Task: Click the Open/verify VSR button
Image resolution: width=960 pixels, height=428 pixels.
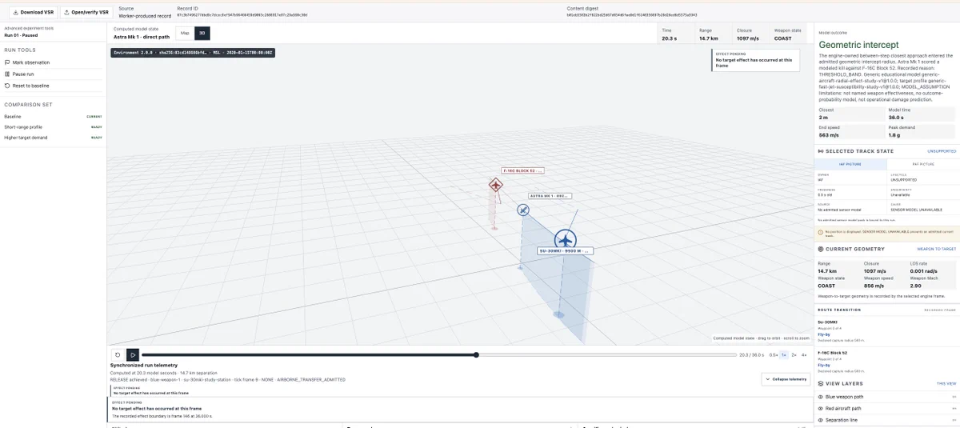Action: [x=85, y=12]
